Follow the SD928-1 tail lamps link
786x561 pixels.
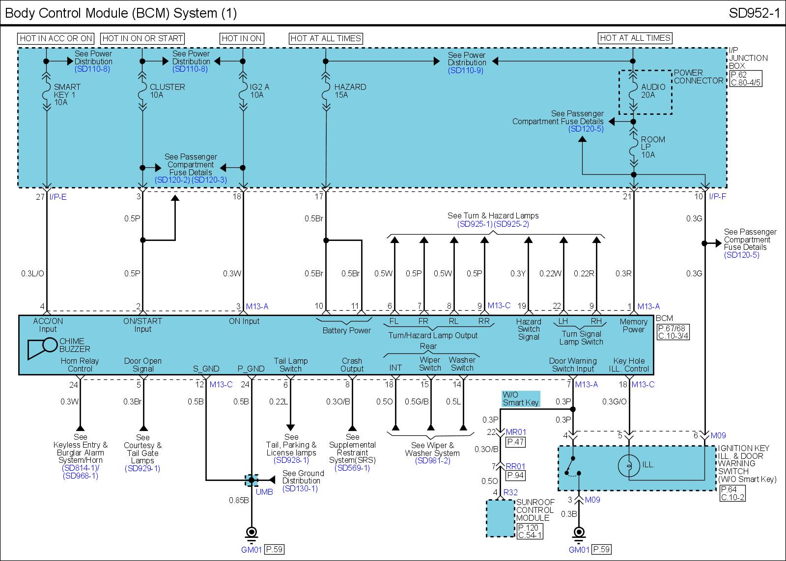[x=291, y=460]
